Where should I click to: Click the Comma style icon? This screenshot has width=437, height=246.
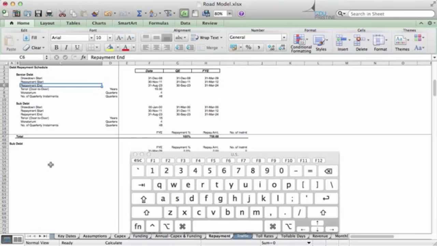[x=258, y=47]
